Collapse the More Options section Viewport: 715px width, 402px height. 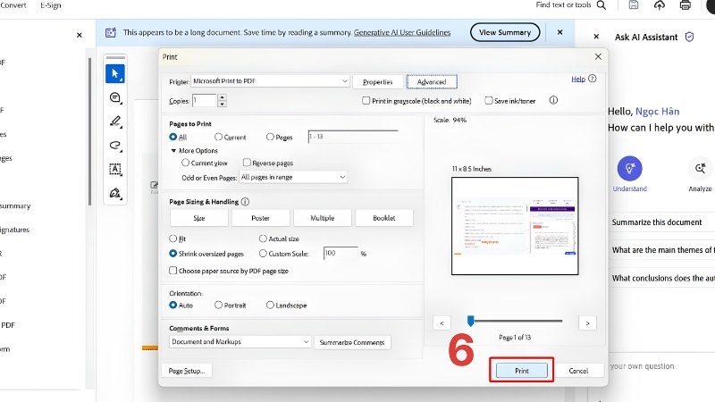coord(173,150)
